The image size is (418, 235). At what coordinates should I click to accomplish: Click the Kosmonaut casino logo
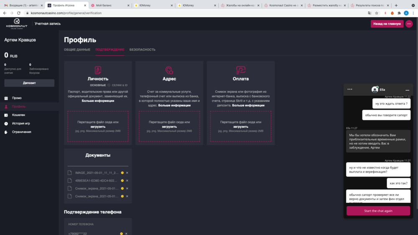click(17, 23)
